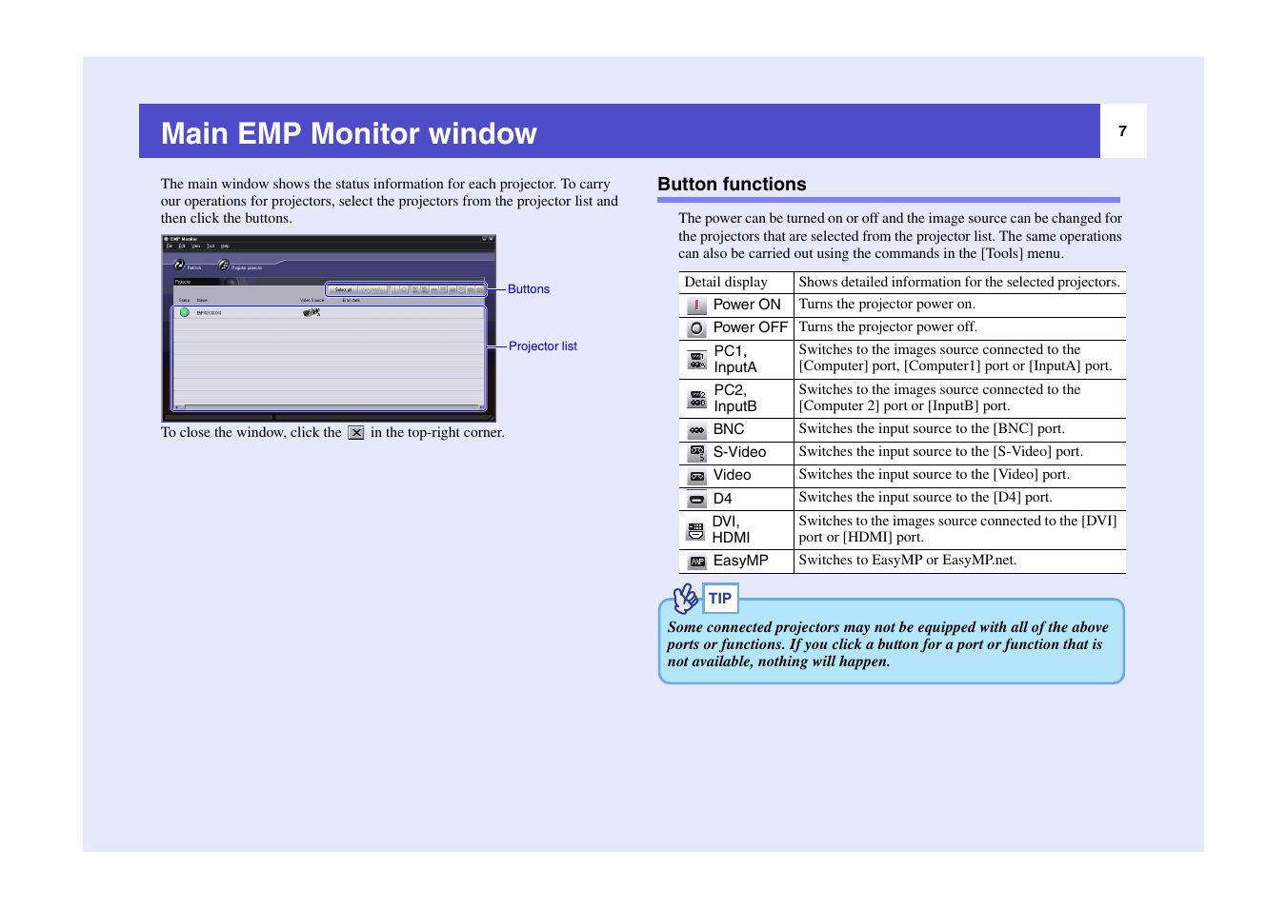Click the Error data column header
This screenshot has height=908, width=1287.
(352, 300)
